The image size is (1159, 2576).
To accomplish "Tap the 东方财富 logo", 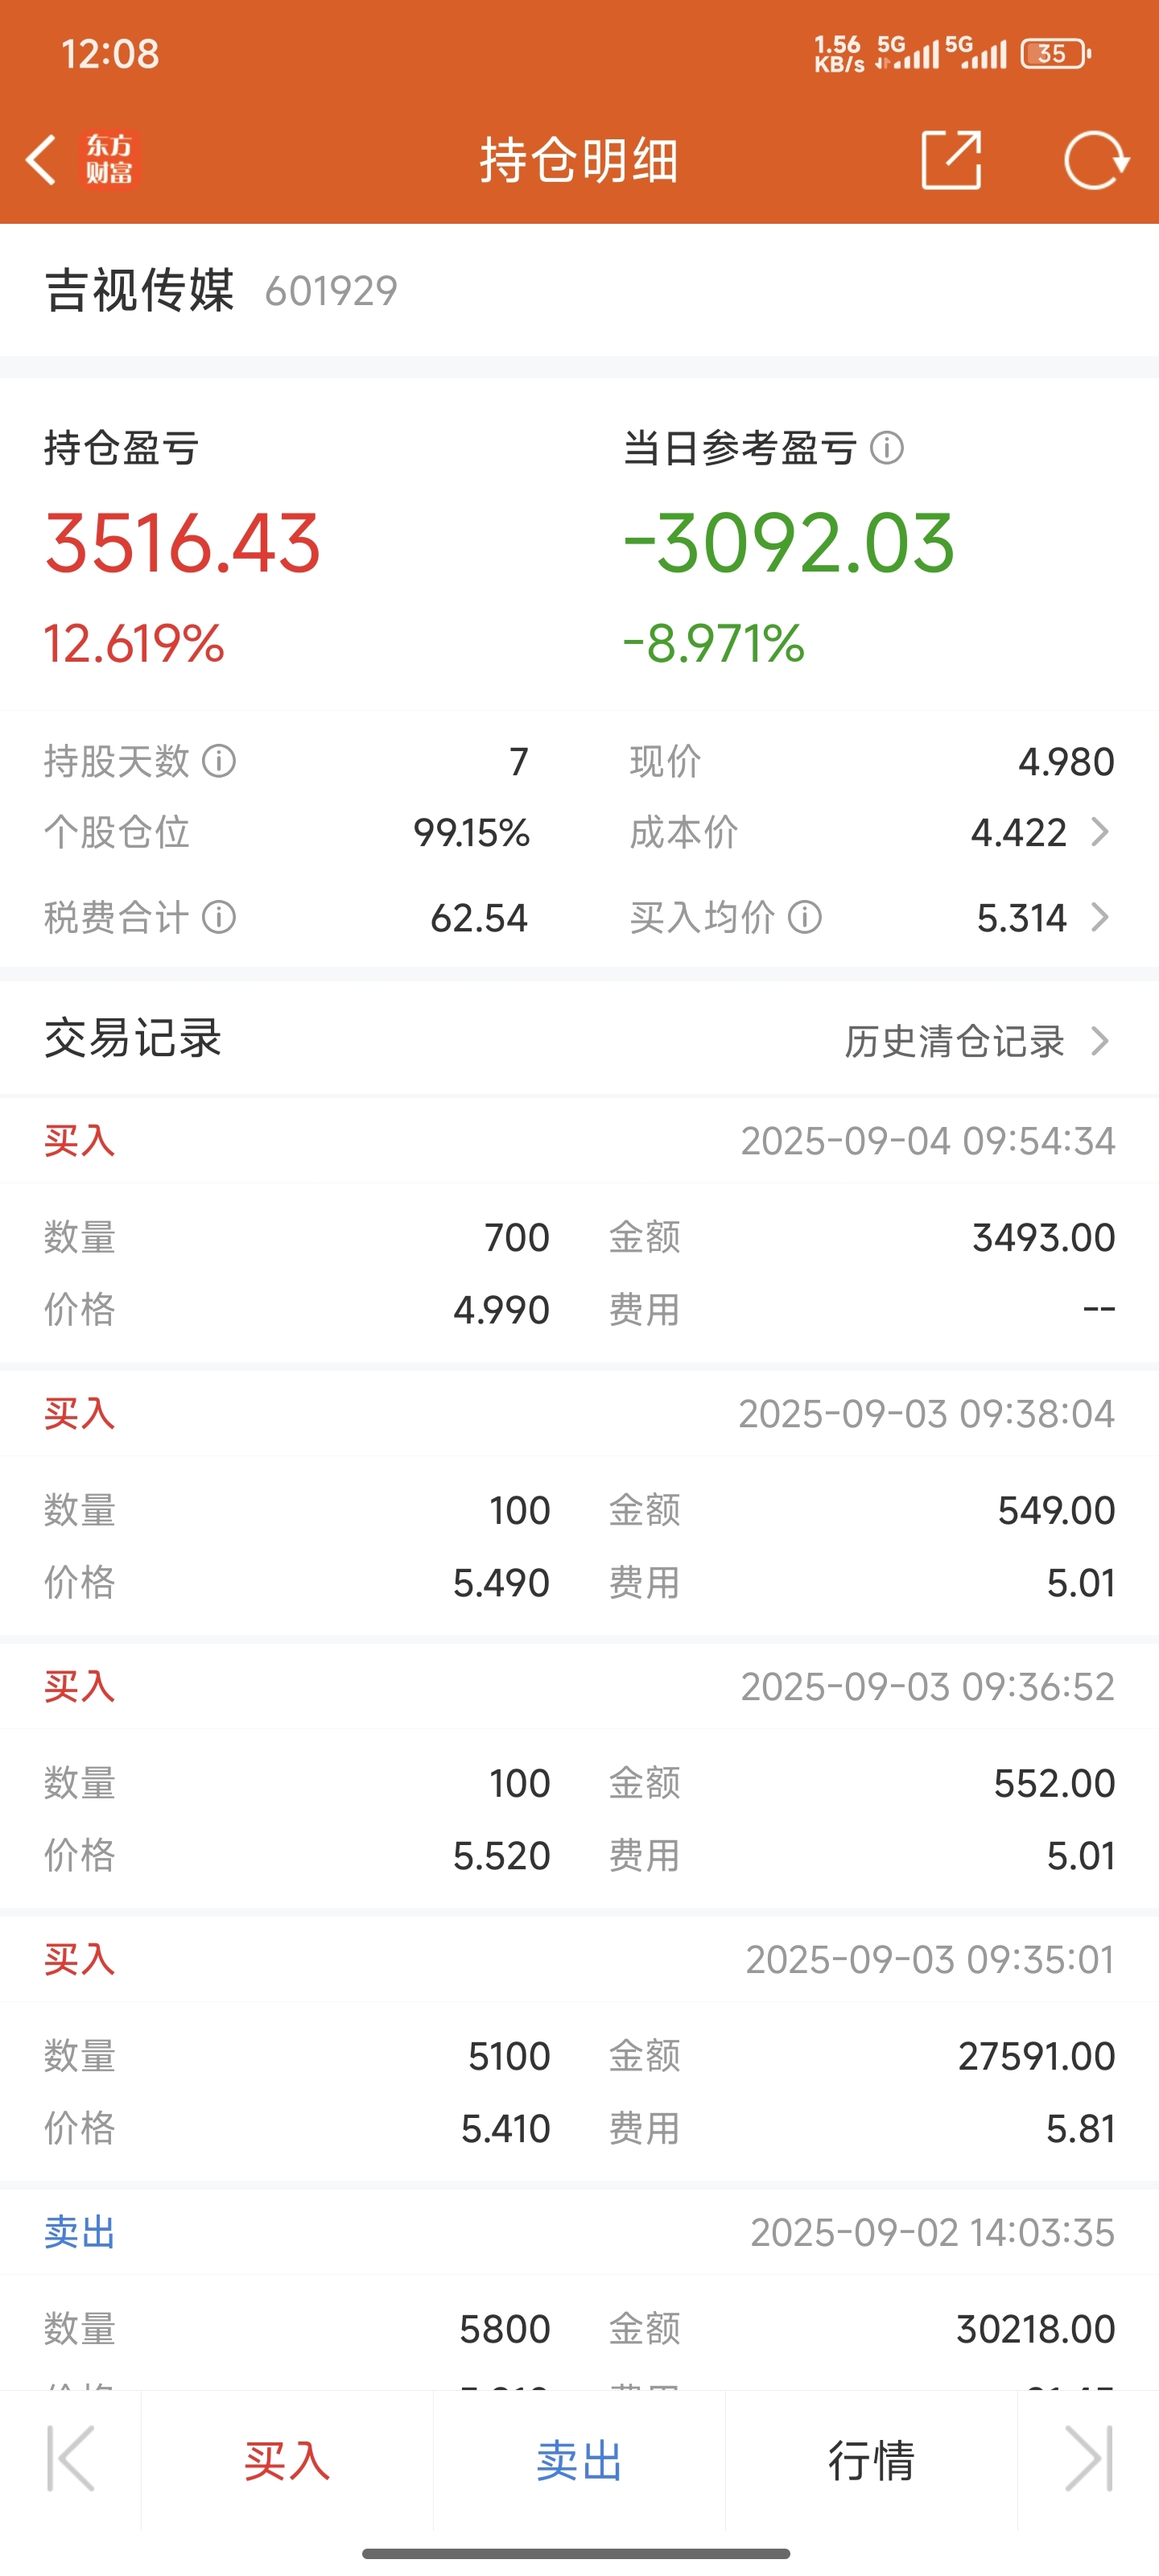I will tap(109, 160).
